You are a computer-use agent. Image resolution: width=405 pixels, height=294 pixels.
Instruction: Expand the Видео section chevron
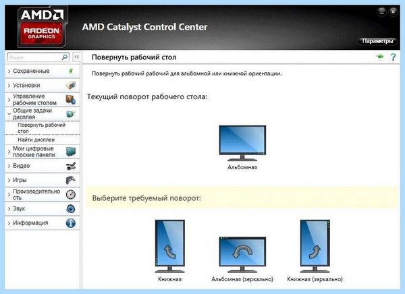9,166
